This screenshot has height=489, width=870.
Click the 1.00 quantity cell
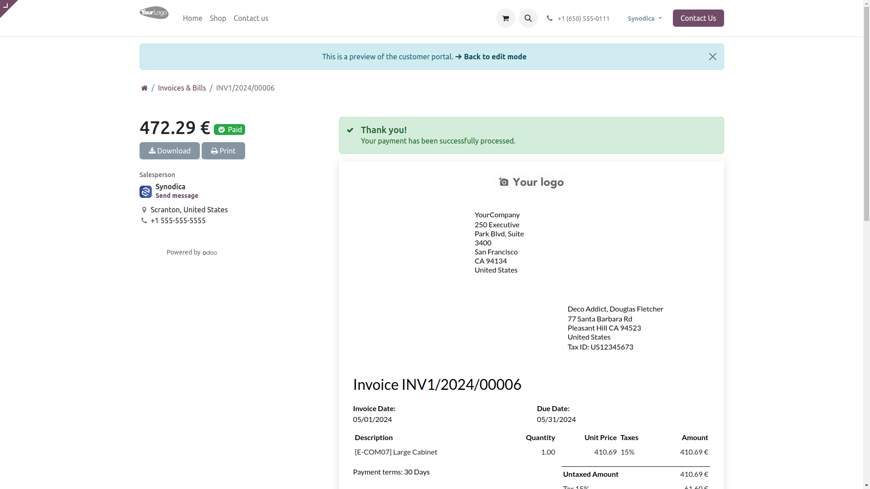tap(548, 452)
